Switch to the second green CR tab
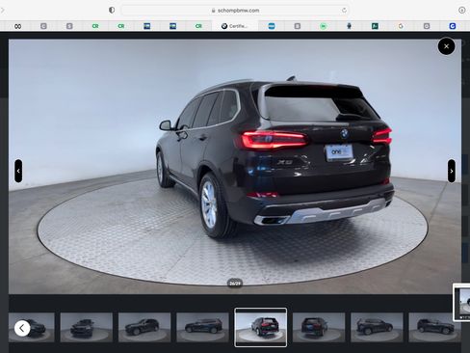Viewport: 470px width, 353px height. [x=121, y=26]
